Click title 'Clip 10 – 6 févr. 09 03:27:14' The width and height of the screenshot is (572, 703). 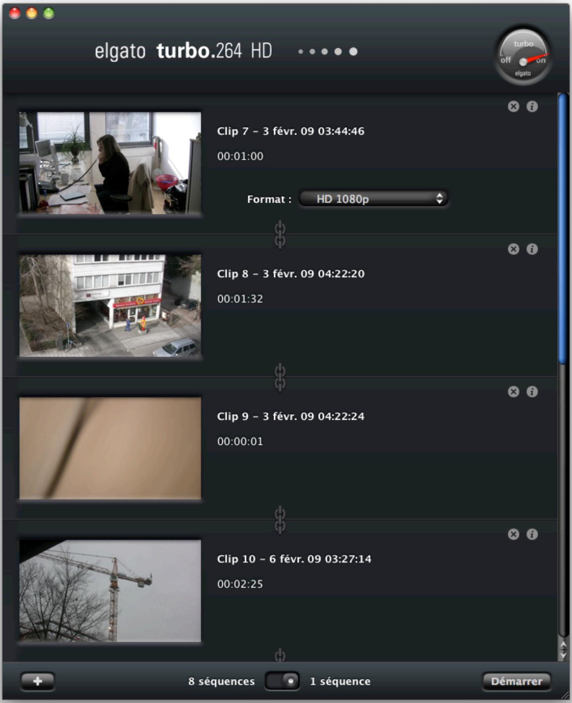[294, 559]
